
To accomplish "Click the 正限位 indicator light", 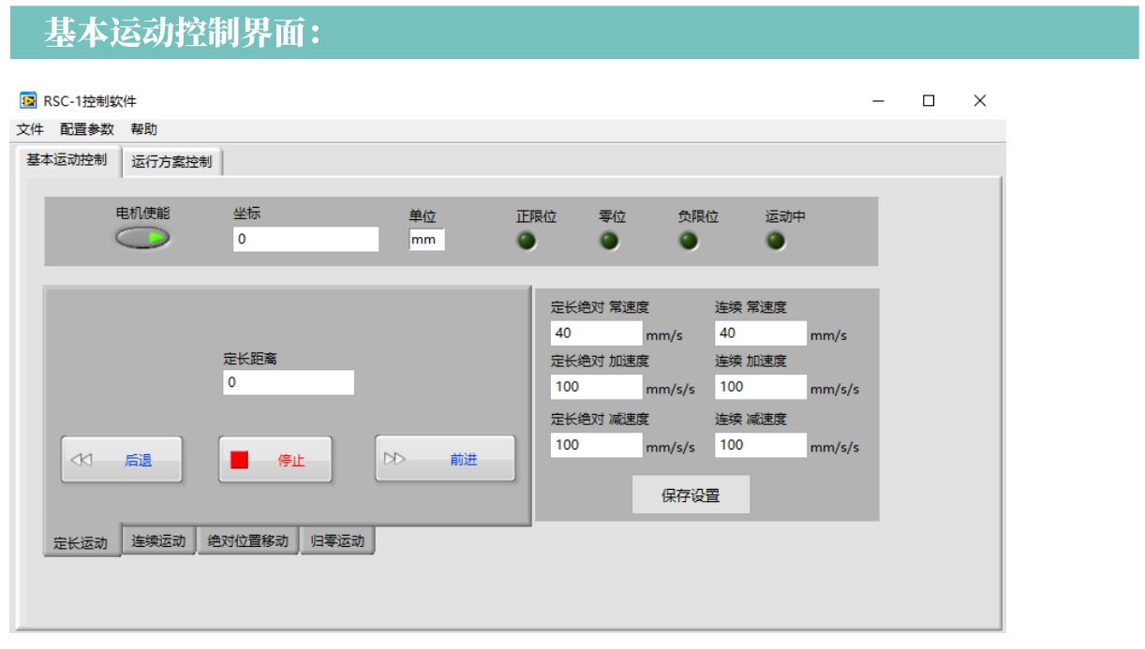I will pyautogui.click(x=527, y=242).
